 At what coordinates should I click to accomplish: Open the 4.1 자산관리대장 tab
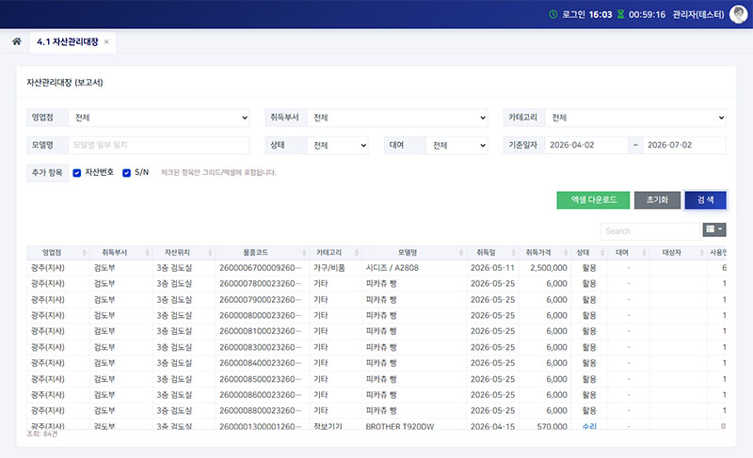click(x=68, y=41)
